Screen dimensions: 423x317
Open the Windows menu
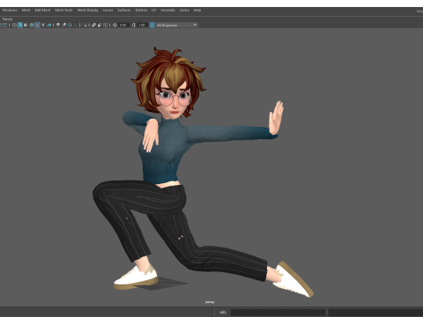click(10, 11)
